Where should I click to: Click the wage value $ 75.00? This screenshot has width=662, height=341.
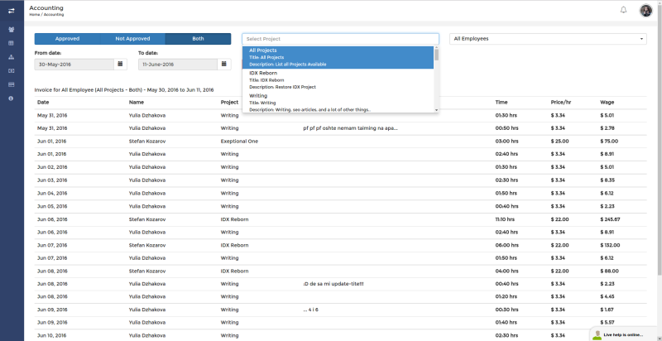tap(609, 142)
